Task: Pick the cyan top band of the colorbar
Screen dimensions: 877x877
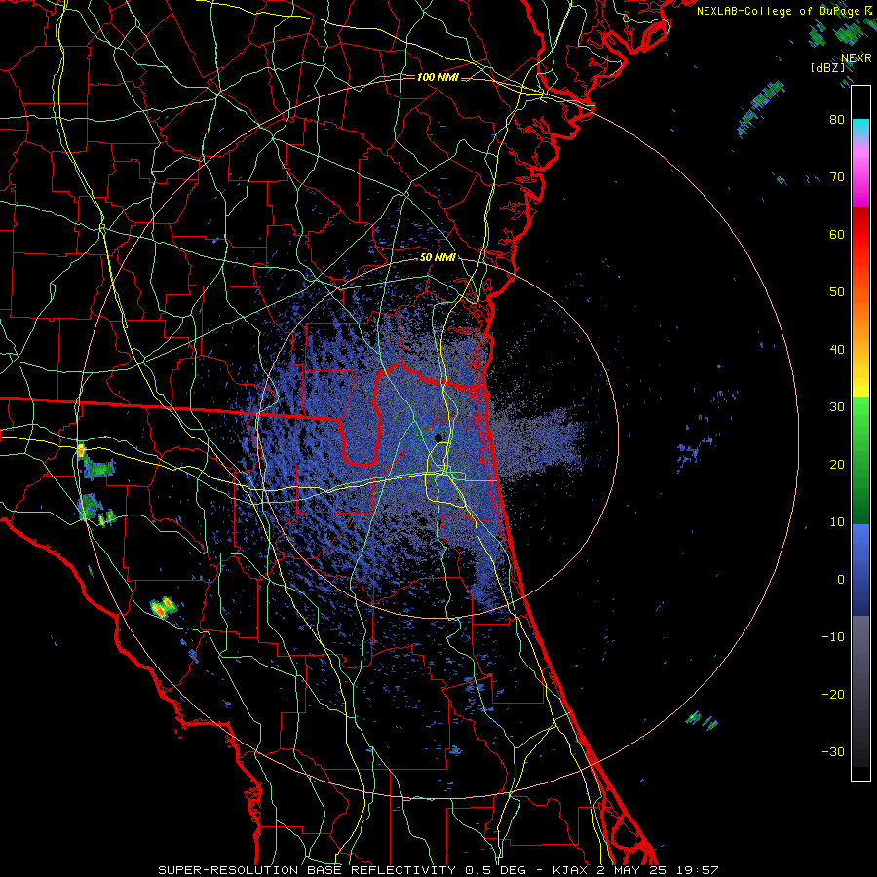Action: (860, 129)
